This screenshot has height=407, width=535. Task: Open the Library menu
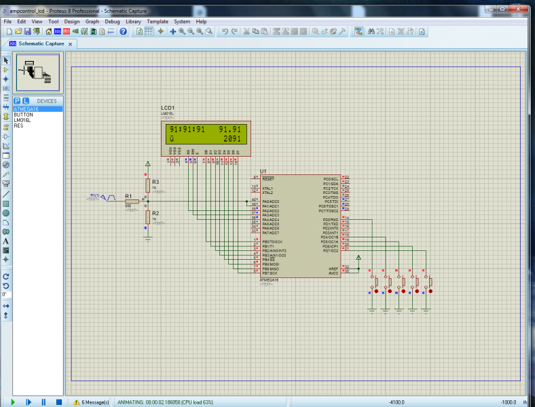click(134, 22)
